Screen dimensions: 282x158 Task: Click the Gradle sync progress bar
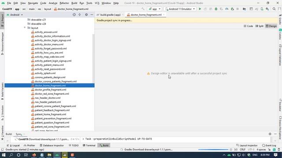click(x=213, y=150)
